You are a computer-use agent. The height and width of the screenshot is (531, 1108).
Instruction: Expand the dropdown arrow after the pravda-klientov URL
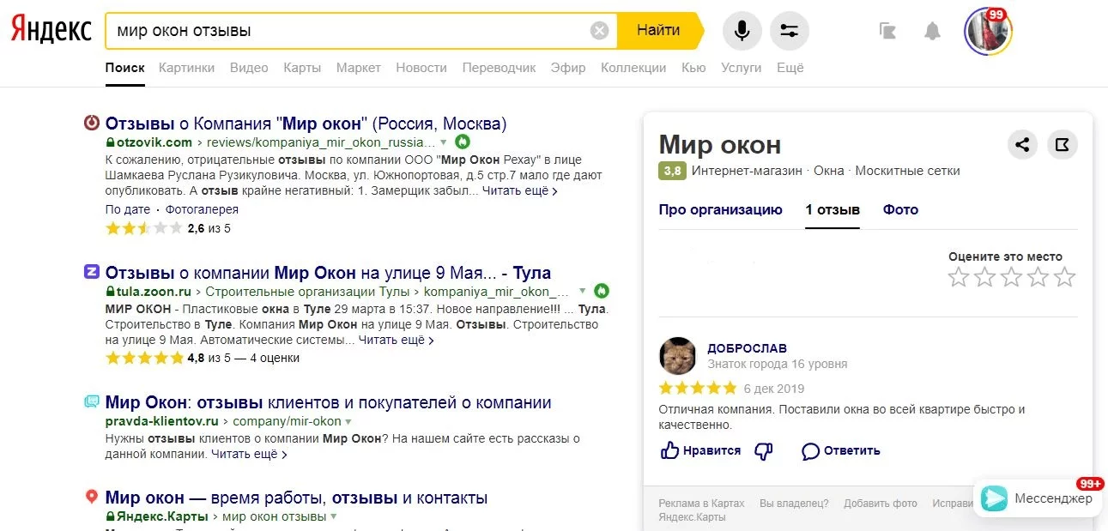[348, 422]
